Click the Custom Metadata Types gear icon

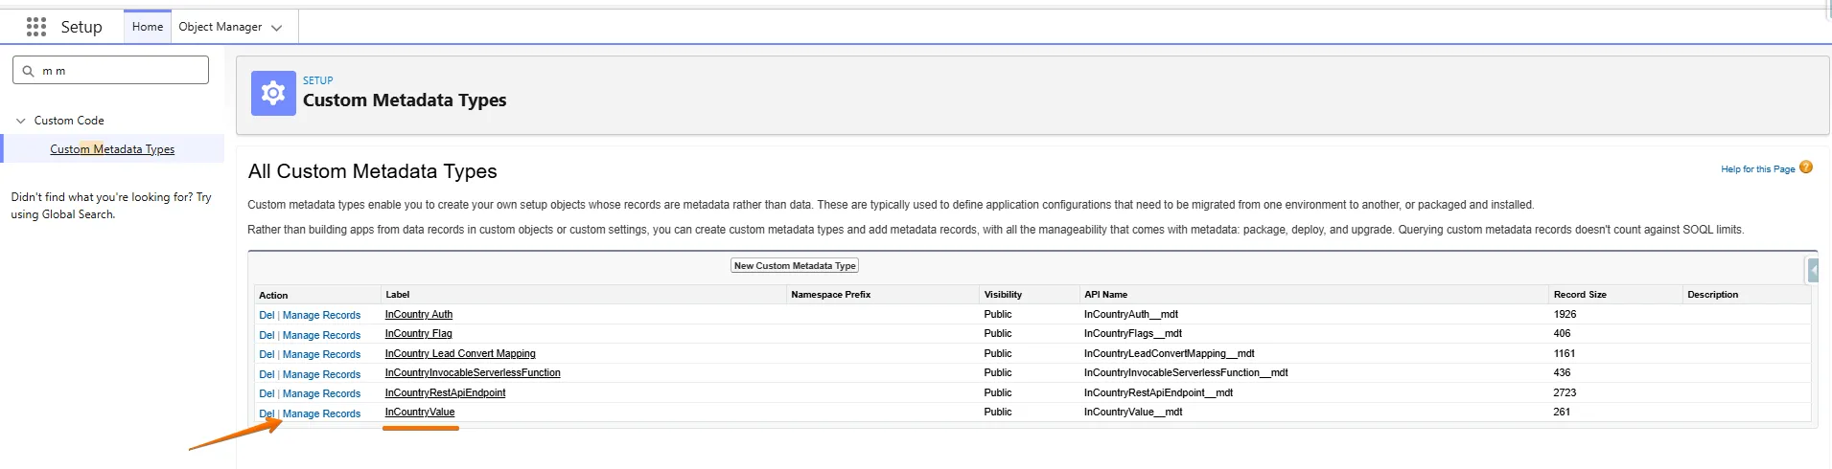coord(273,93)
